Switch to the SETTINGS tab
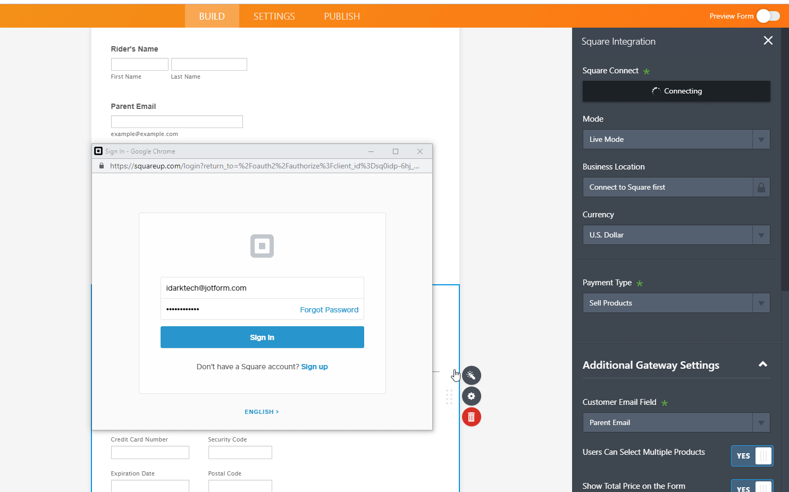This screenshot has width=789, height=492. pos(274,16)
